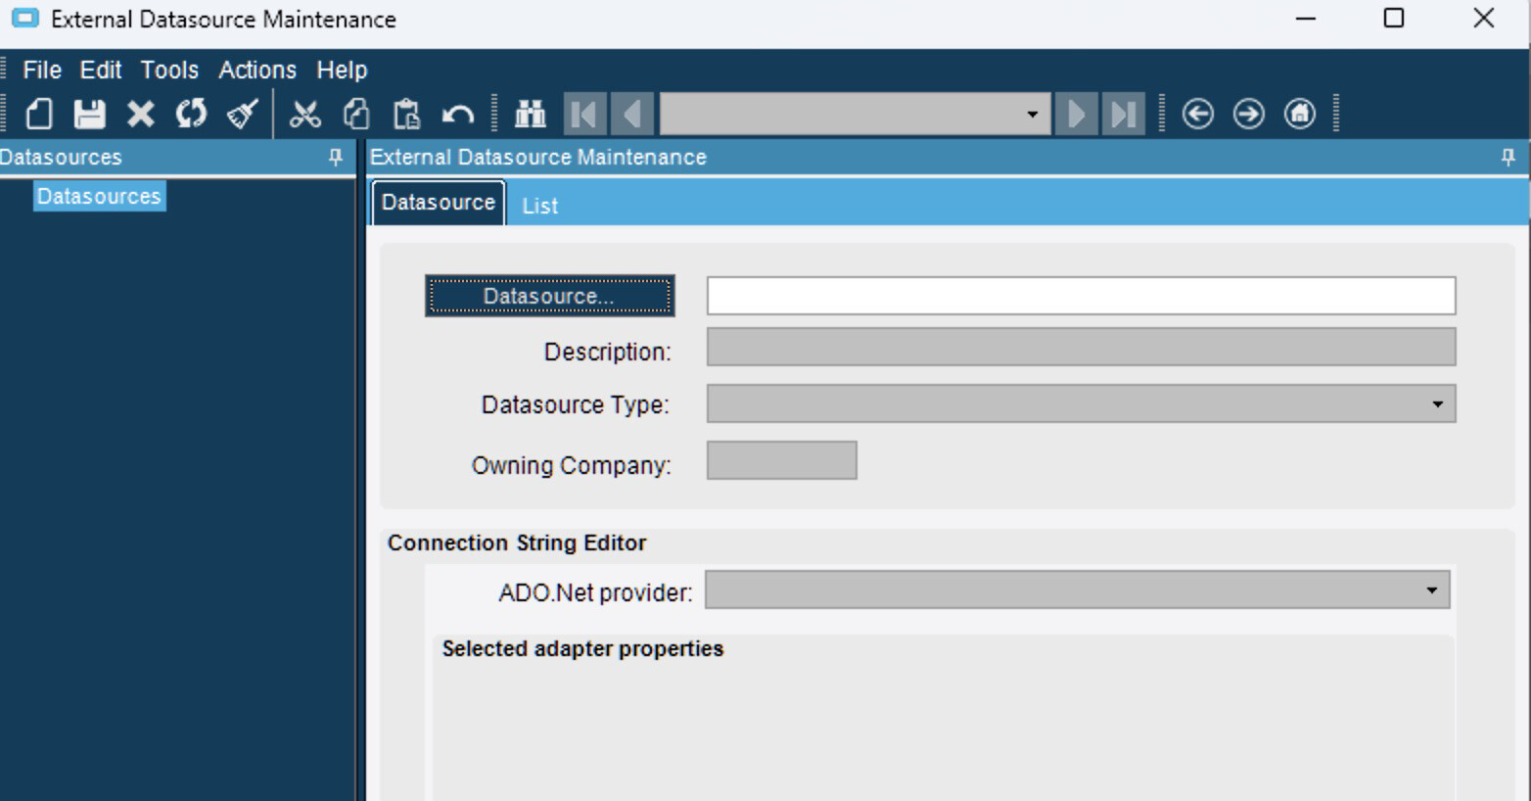The image size is (1531, 801).
Task: Open the Actions menu
Action: point(256,70)
